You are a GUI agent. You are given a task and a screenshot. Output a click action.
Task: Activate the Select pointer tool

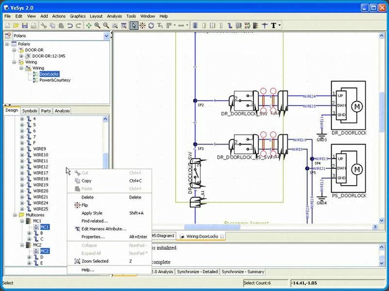[134, 25]
